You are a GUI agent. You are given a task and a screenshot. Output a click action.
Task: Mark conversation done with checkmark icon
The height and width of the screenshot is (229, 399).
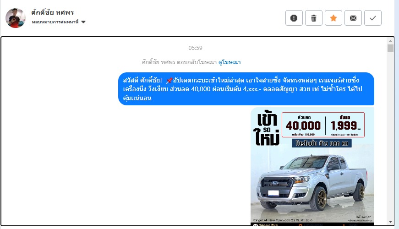pos(373,18)
